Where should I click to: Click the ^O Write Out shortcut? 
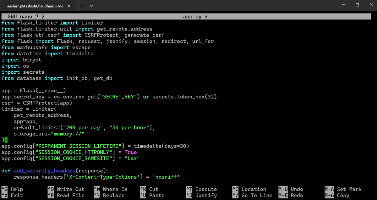coord(66,189)
